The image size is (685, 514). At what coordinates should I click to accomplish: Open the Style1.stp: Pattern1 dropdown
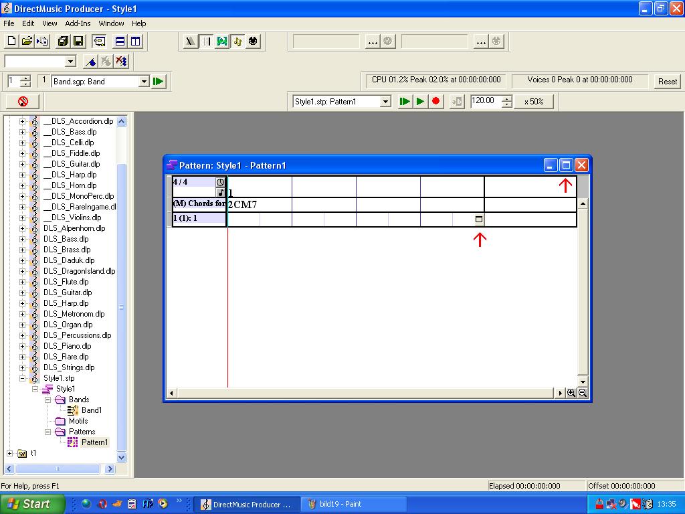pos(385,102)
